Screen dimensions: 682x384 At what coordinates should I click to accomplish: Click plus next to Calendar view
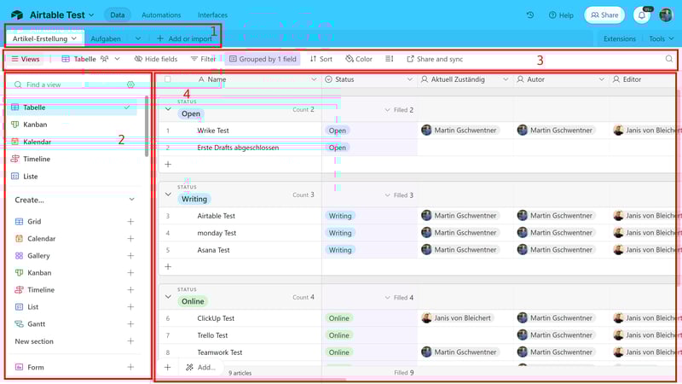point(130,239)
